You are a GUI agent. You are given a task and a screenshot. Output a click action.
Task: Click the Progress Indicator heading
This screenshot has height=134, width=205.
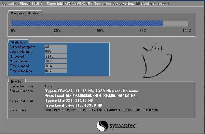pyautogui.click(x=25, y=13)
